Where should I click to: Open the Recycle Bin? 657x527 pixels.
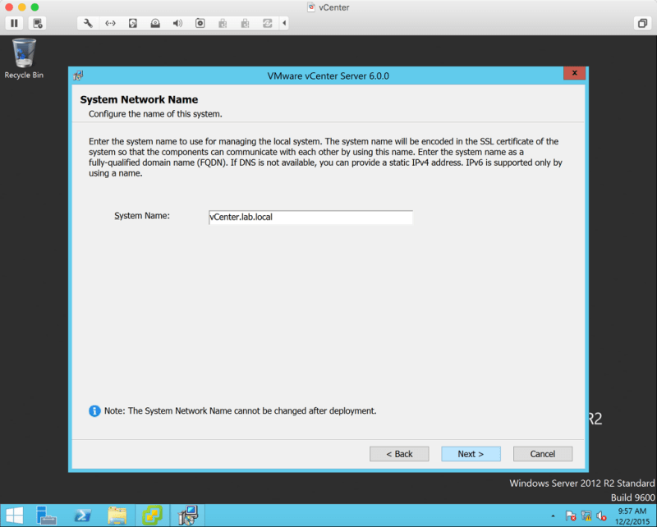[24, 57]
